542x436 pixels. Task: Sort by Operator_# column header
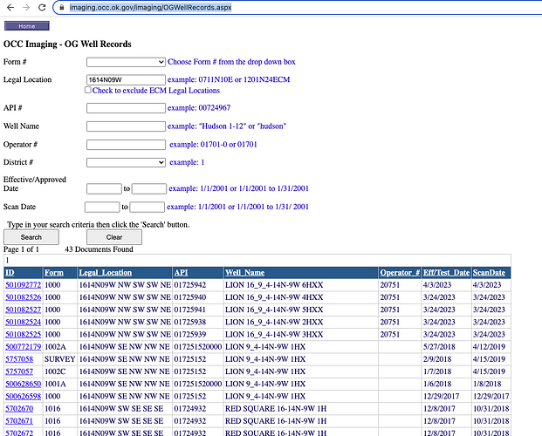pos(400,273)
